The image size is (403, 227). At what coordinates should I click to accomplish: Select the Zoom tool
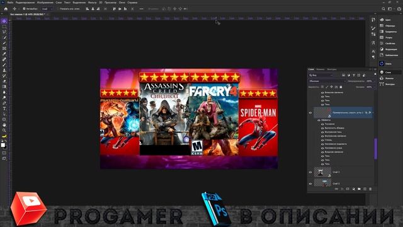tap(4, 131)
